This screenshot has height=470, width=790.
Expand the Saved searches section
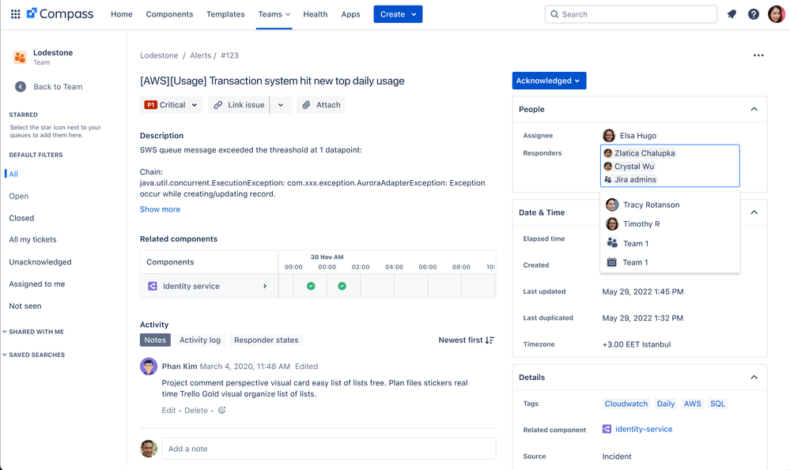tap(34, 355)
